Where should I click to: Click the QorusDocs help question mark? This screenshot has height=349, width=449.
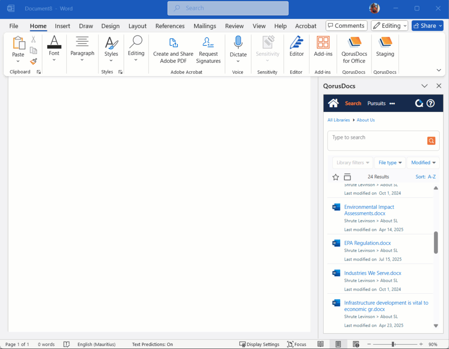430,103
